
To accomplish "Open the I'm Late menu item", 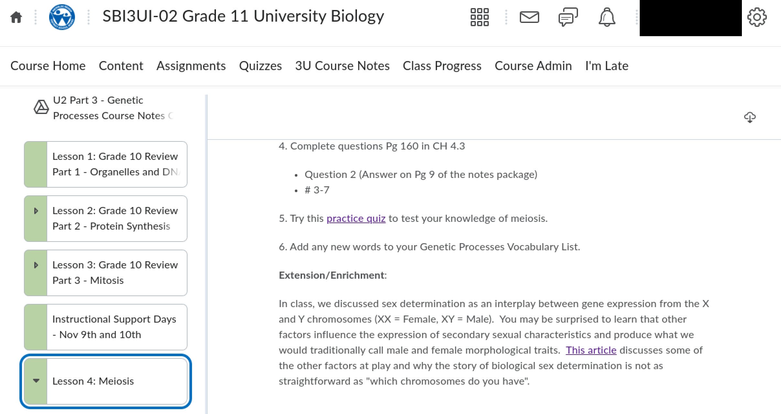I will tap(607, 66).
